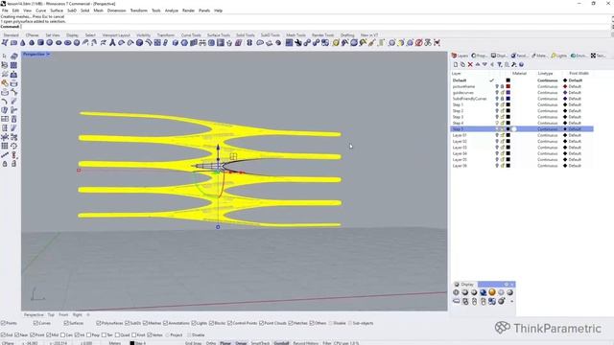Open the layer filter funnel icon

[x=500, y=64]
